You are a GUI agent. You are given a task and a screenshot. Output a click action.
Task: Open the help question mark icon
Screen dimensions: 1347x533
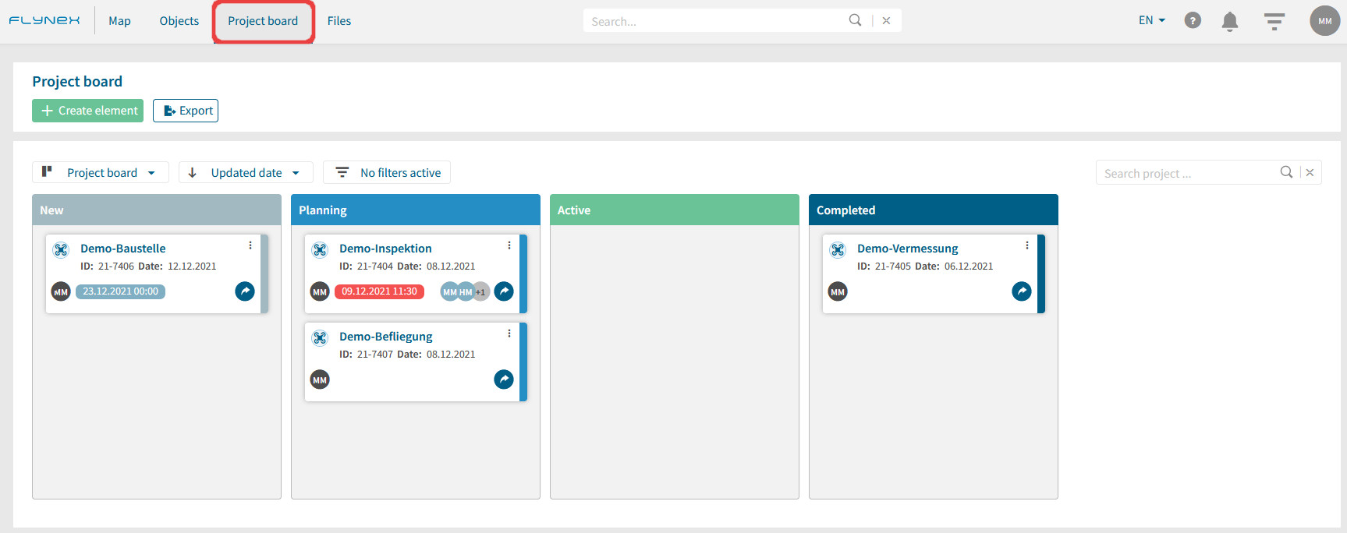pos(1193,20)
